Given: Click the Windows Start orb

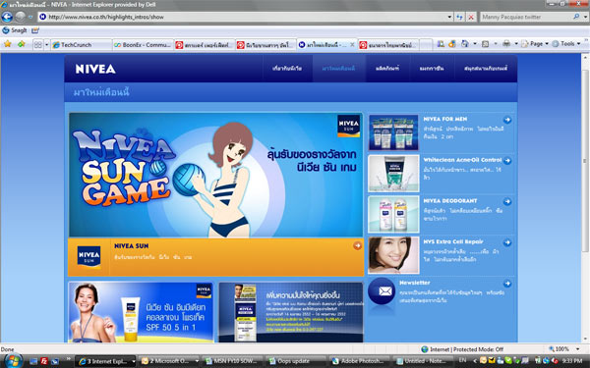Looking at the screenshot, I should 13,361.
